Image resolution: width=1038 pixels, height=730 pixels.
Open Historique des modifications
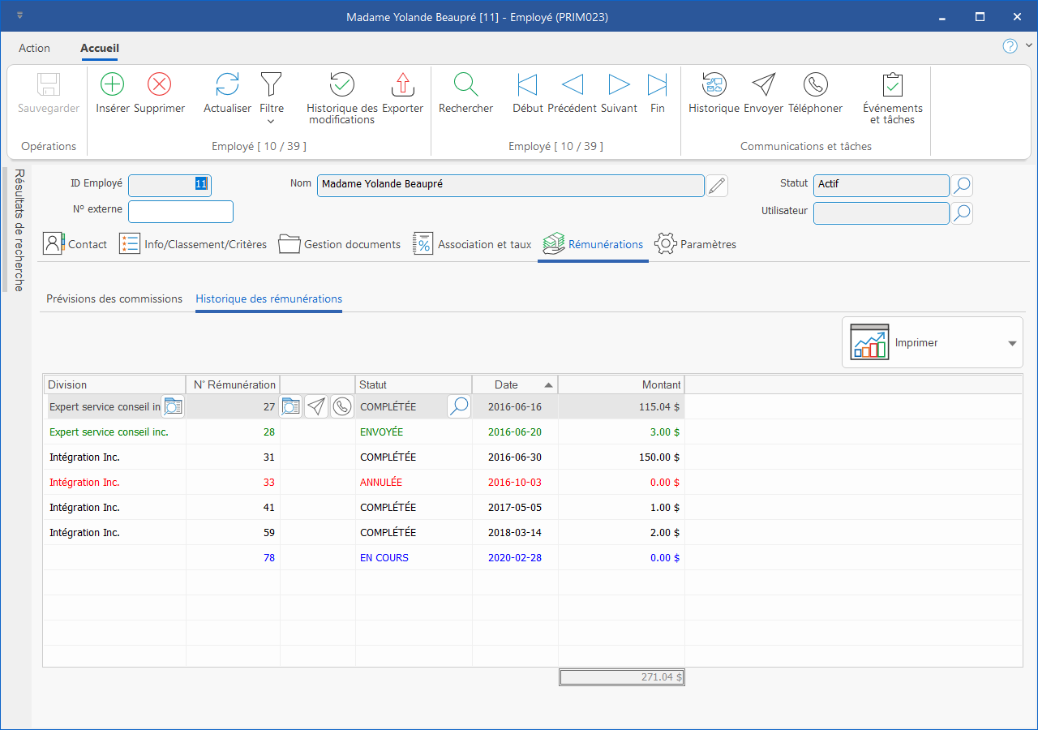pos(341,85)
